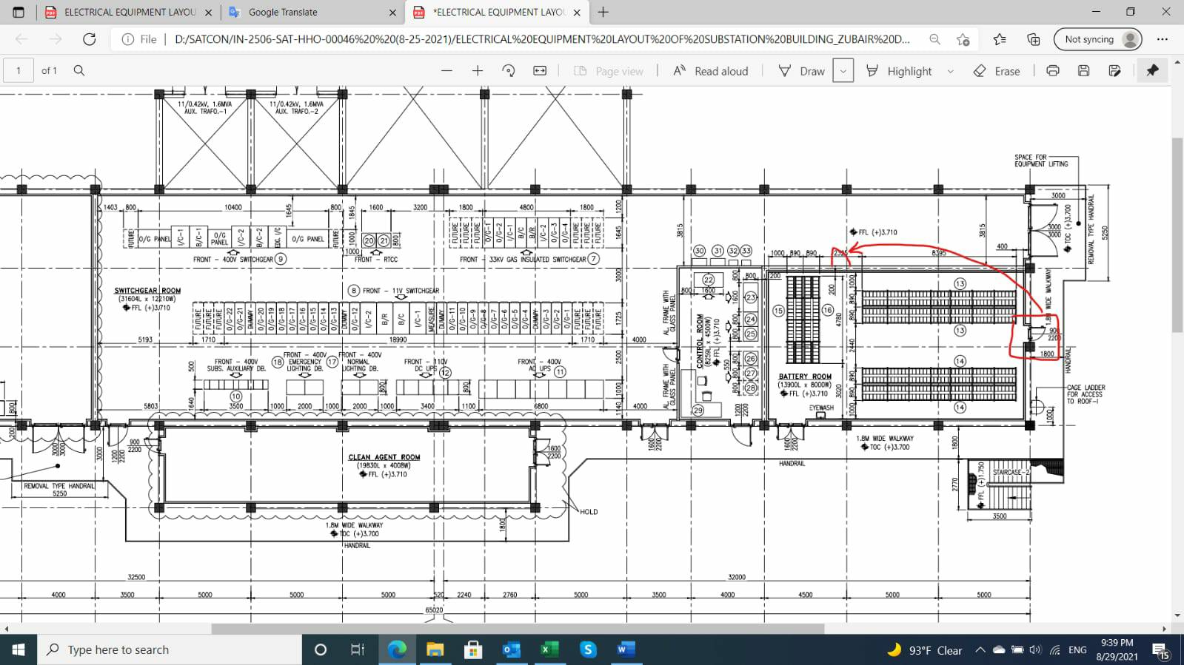Image resolution: width=1184 pixels, height=665 pixels.
Task: Click the Not syncing profile button
Action: point(1097,39)
